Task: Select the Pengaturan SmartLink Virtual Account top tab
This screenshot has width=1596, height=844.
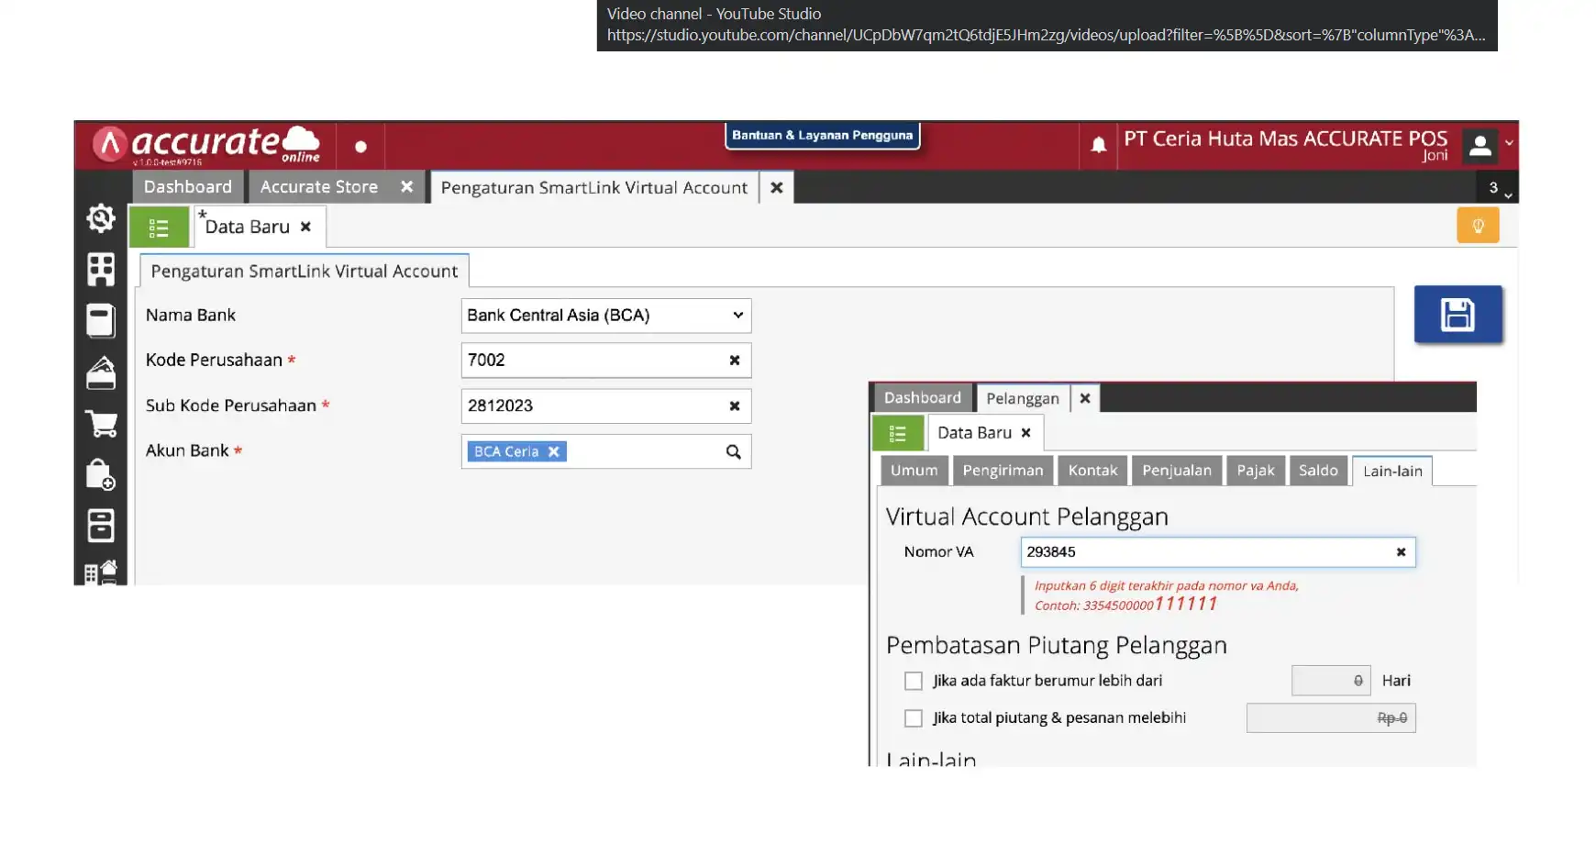Action: click(594, 188)
